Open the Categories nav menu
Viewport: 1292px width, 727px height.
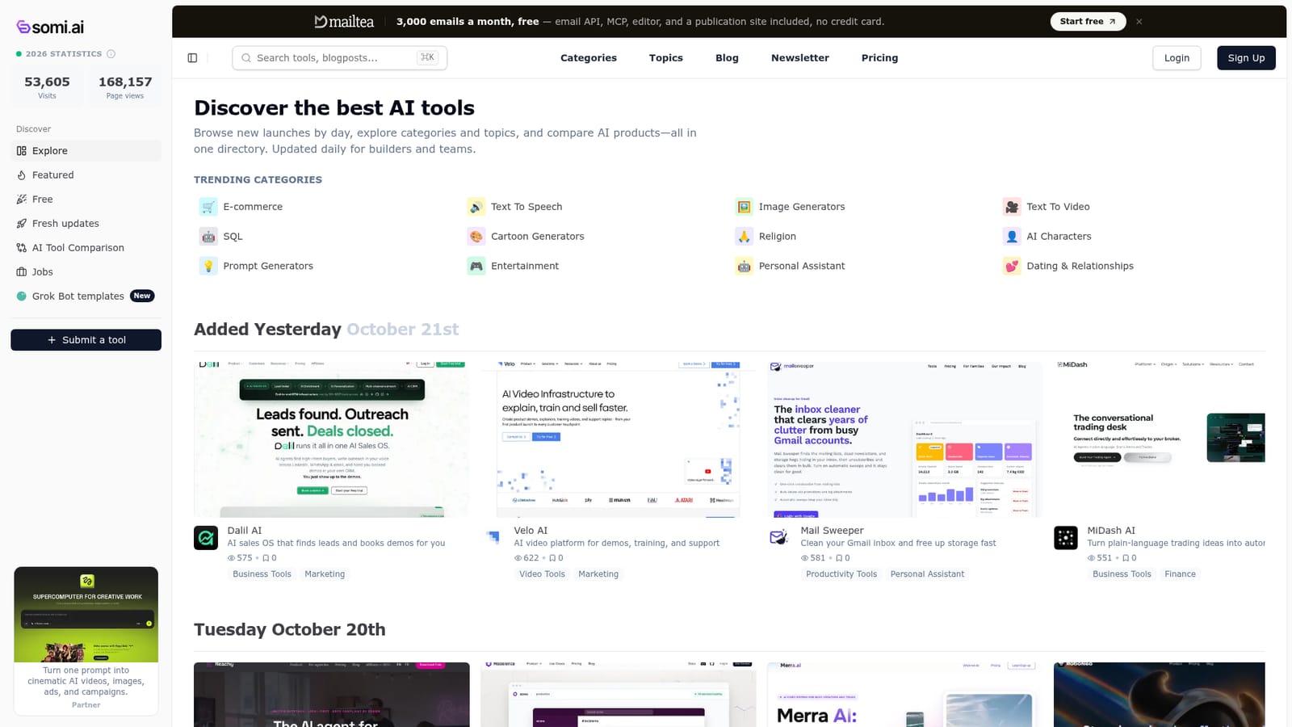pyautogui.click(x=589, y=58)
